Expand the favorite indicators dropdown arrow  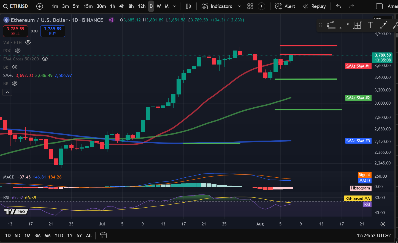239,6
